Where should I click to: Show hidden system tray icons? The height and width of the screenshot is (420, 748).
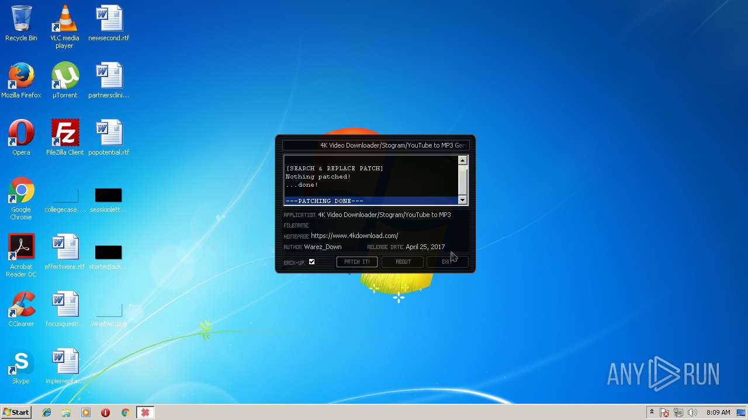tap(652, 412)
